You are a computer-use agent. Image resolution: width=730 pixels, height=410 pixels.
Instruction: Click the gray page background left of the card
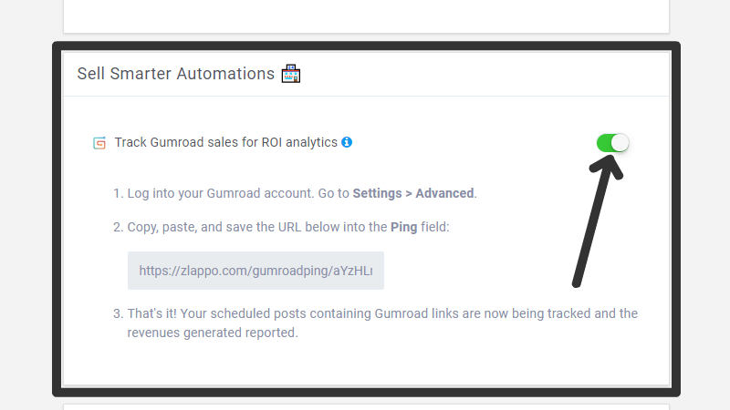26,205
